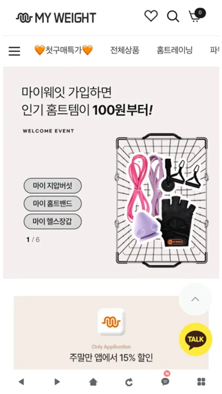Click the MY WEIGHT logo
The width and height of the screenshot is (222, 394).
[56, 18]
